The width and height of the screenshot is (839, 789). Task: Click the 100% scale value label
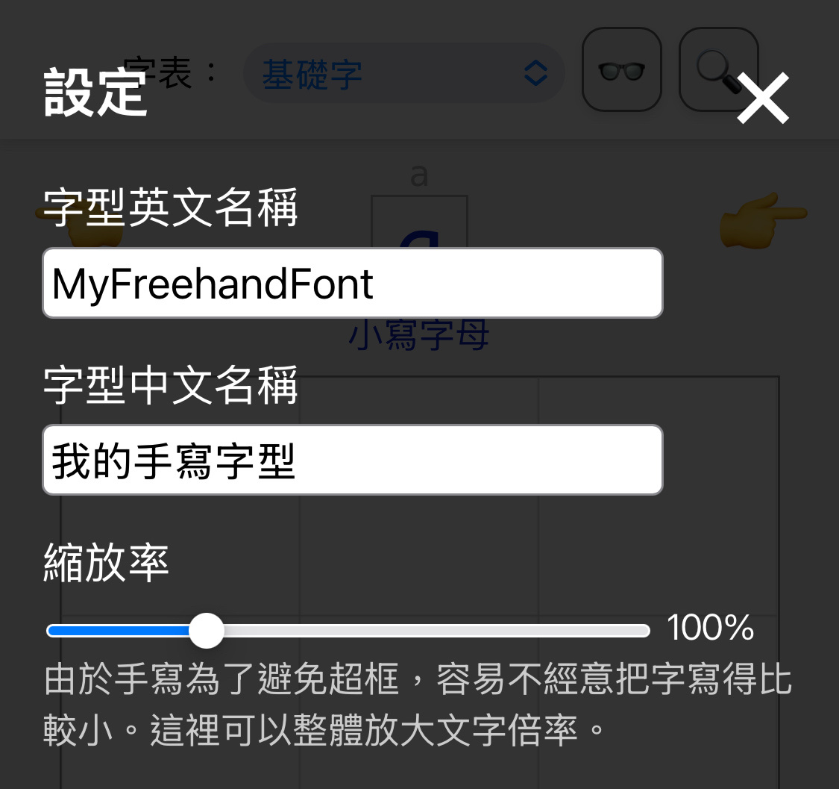pyautogui.click(x=710, y=627)
